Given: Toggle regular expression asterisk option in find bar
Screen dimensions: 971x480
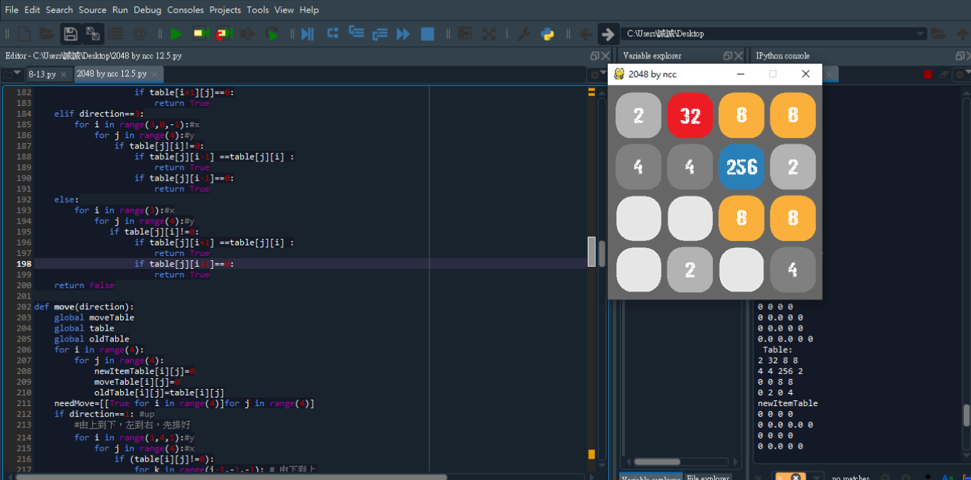Looking at the screenshot, I should [x=928, y=478].
